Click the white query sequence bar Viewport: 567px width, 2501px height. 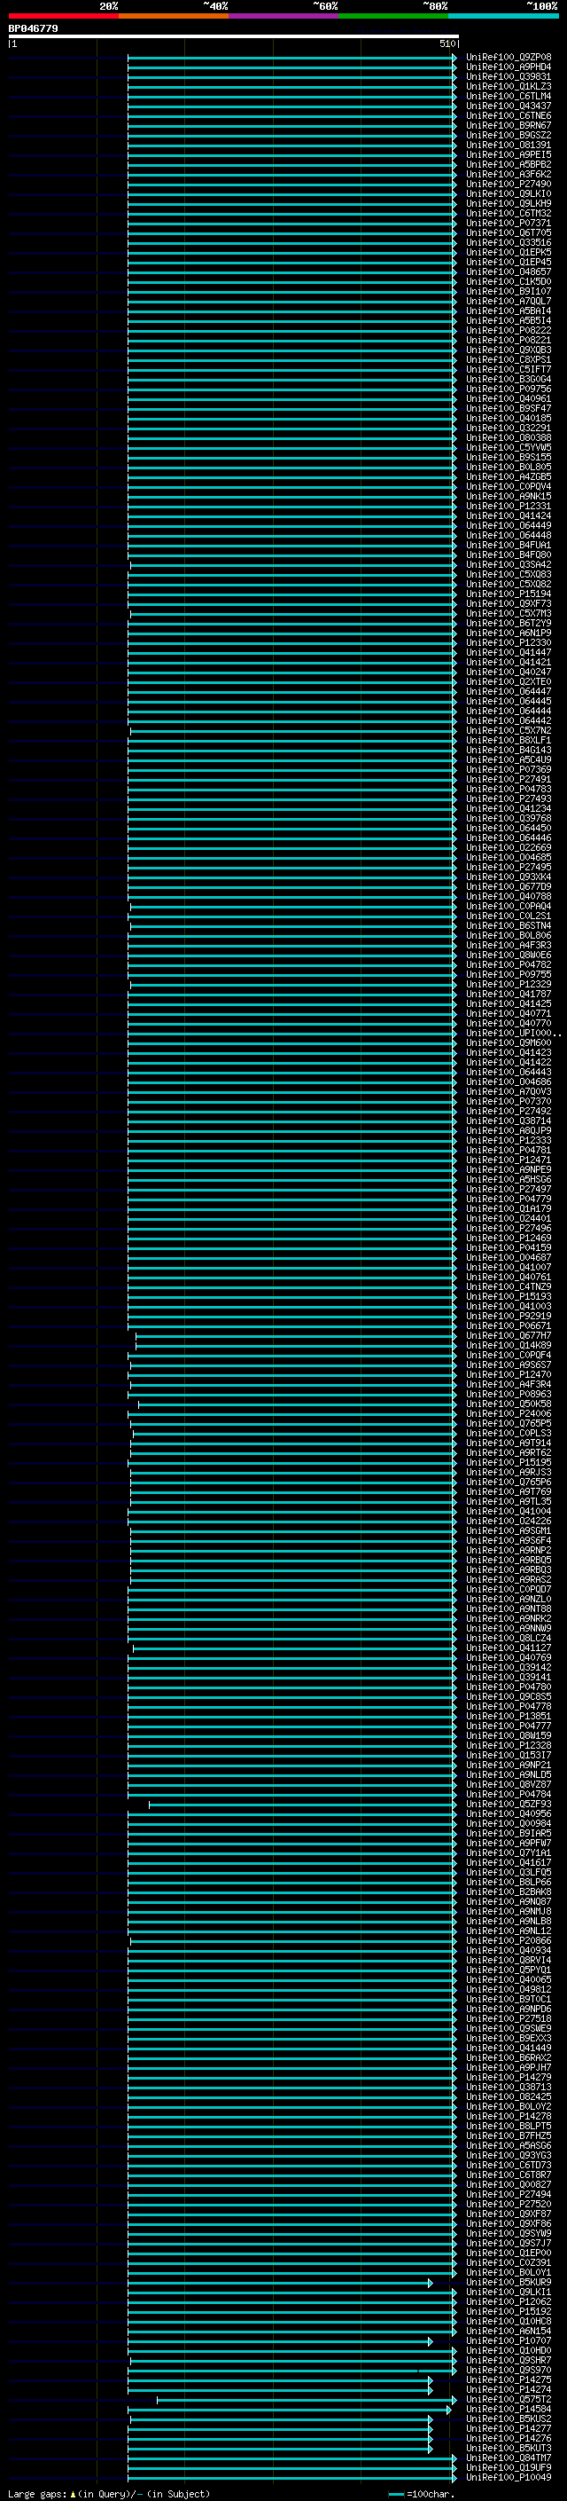[x=234, y=37]
